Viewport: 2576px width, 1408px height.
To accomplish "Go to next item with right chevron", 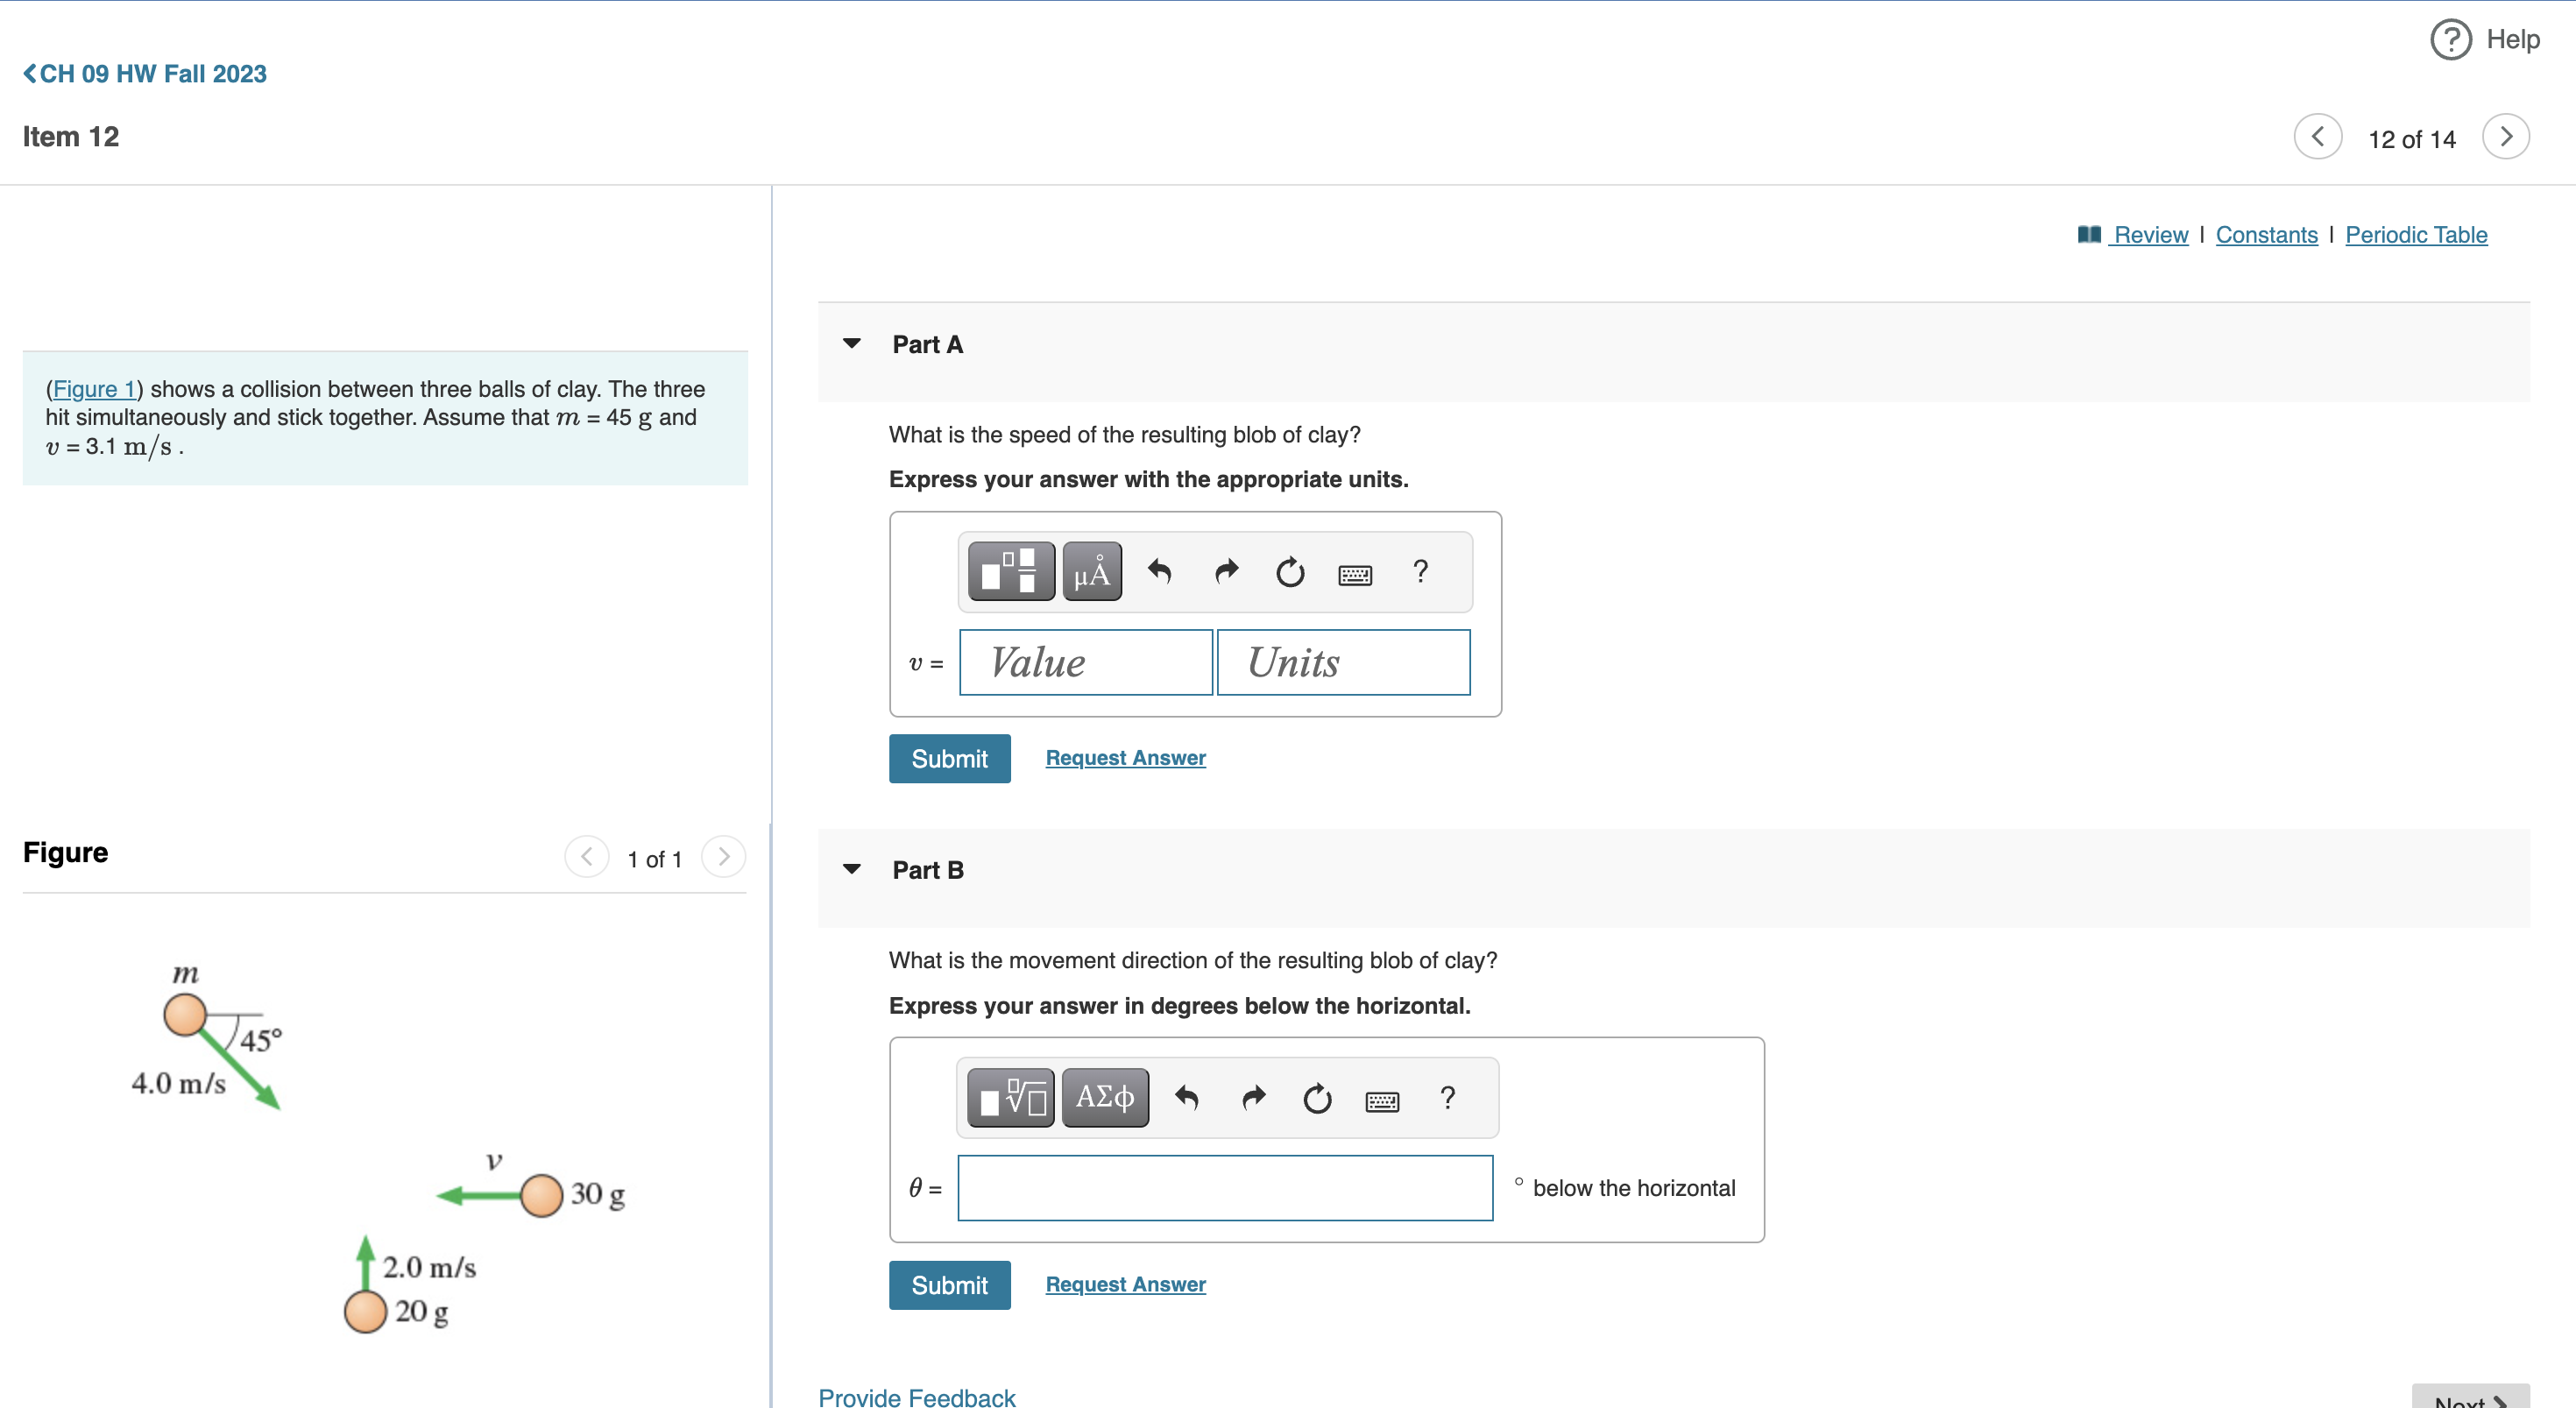I will tap(2505, 137).
